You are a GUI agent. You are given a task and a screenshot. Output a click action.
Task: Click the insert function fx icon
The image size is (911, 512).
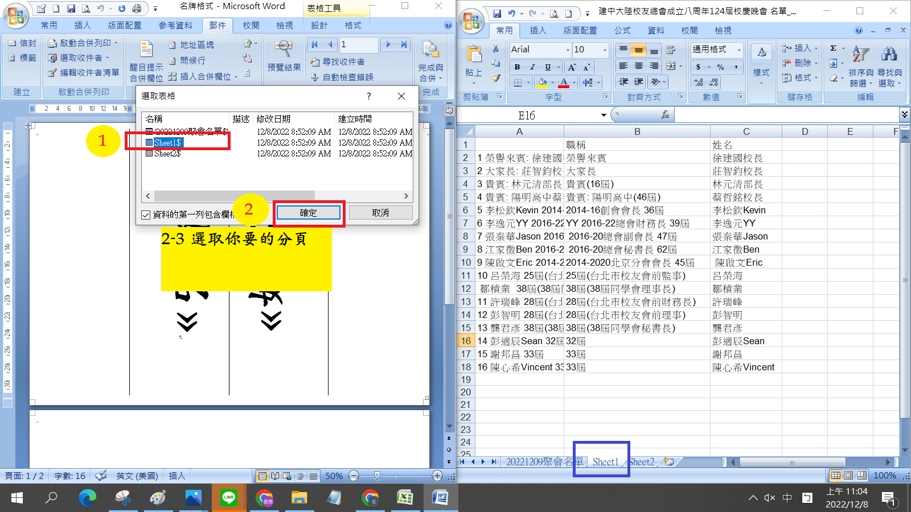[x=665, y=115]
